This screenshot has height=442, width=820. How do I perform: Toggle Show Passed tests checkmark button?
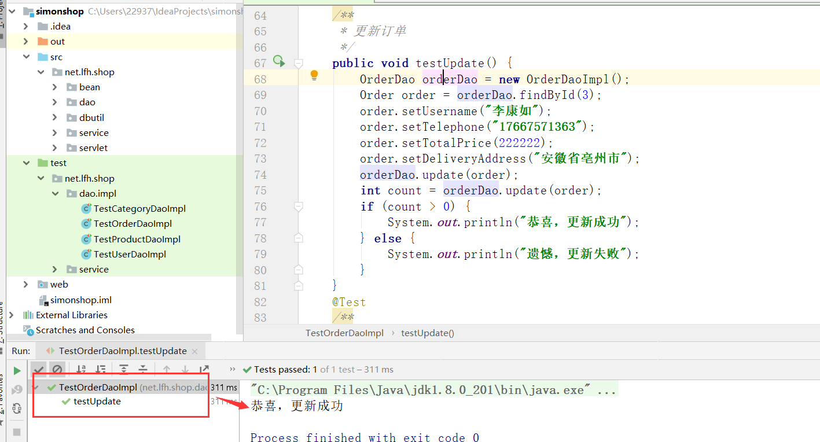click(39, 369)
